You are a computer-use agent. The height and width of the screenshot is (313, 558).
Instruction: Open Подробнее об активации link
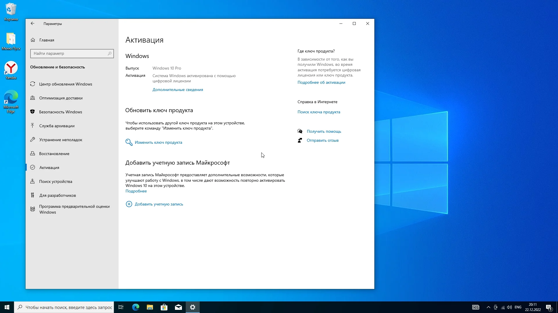point(321,82)
